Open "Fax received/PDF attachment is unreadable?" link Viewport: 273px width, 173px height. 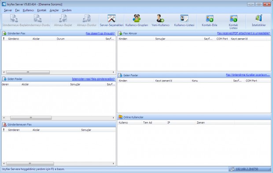tap(243, 33)
